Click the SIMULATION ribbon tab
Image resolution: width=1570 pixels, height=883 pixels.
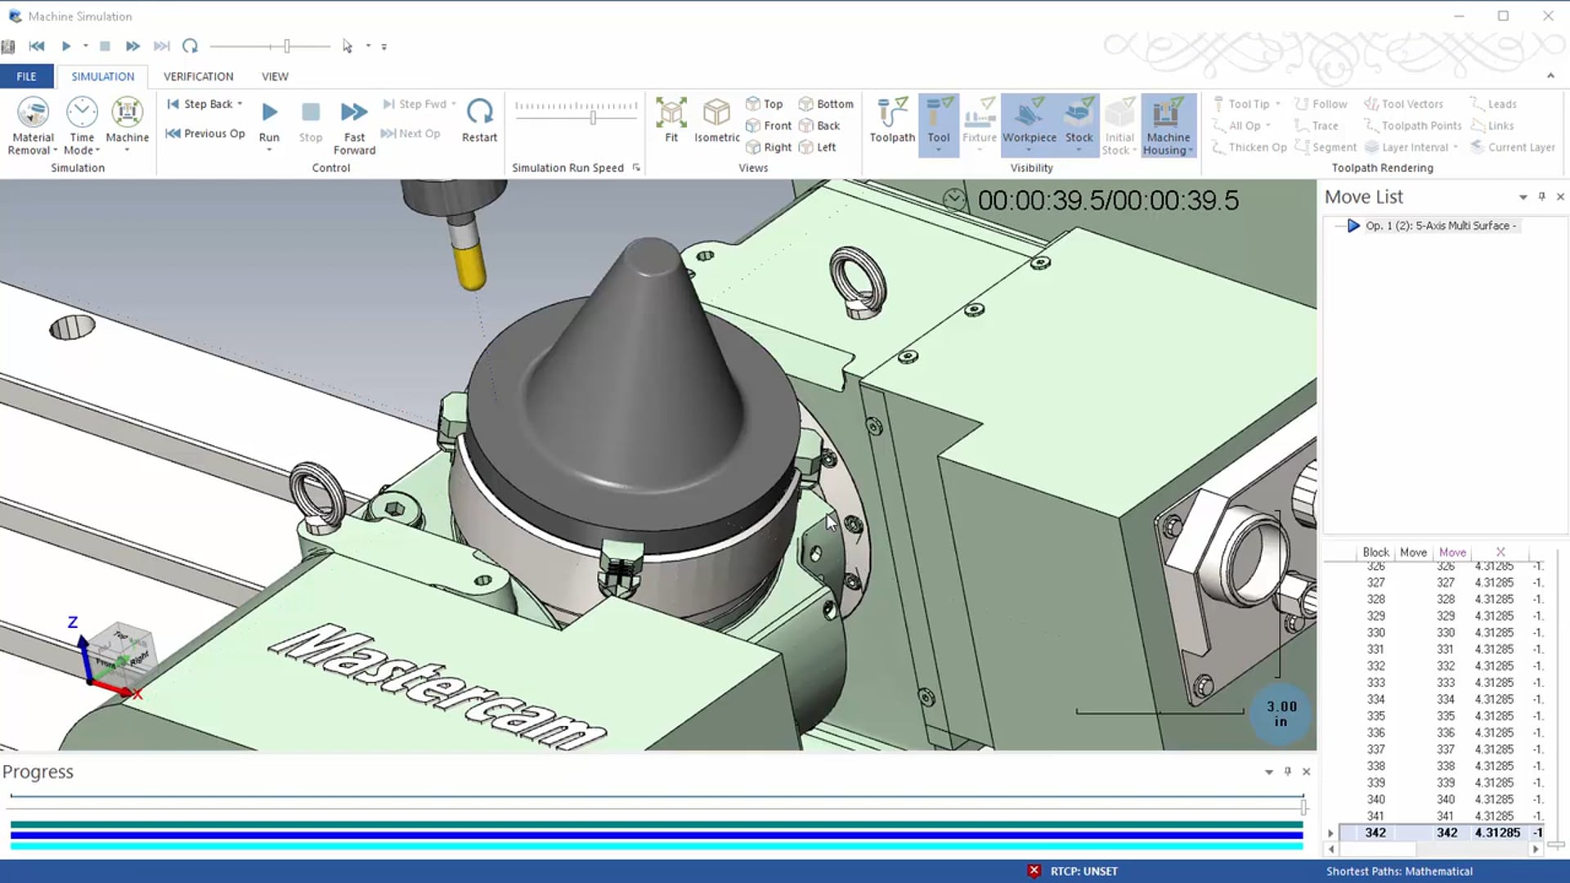click(102, 77)
